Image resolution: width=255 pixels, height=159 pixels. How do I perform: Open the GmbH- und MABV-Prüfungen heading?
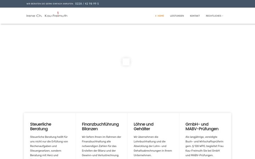(202, 126)
